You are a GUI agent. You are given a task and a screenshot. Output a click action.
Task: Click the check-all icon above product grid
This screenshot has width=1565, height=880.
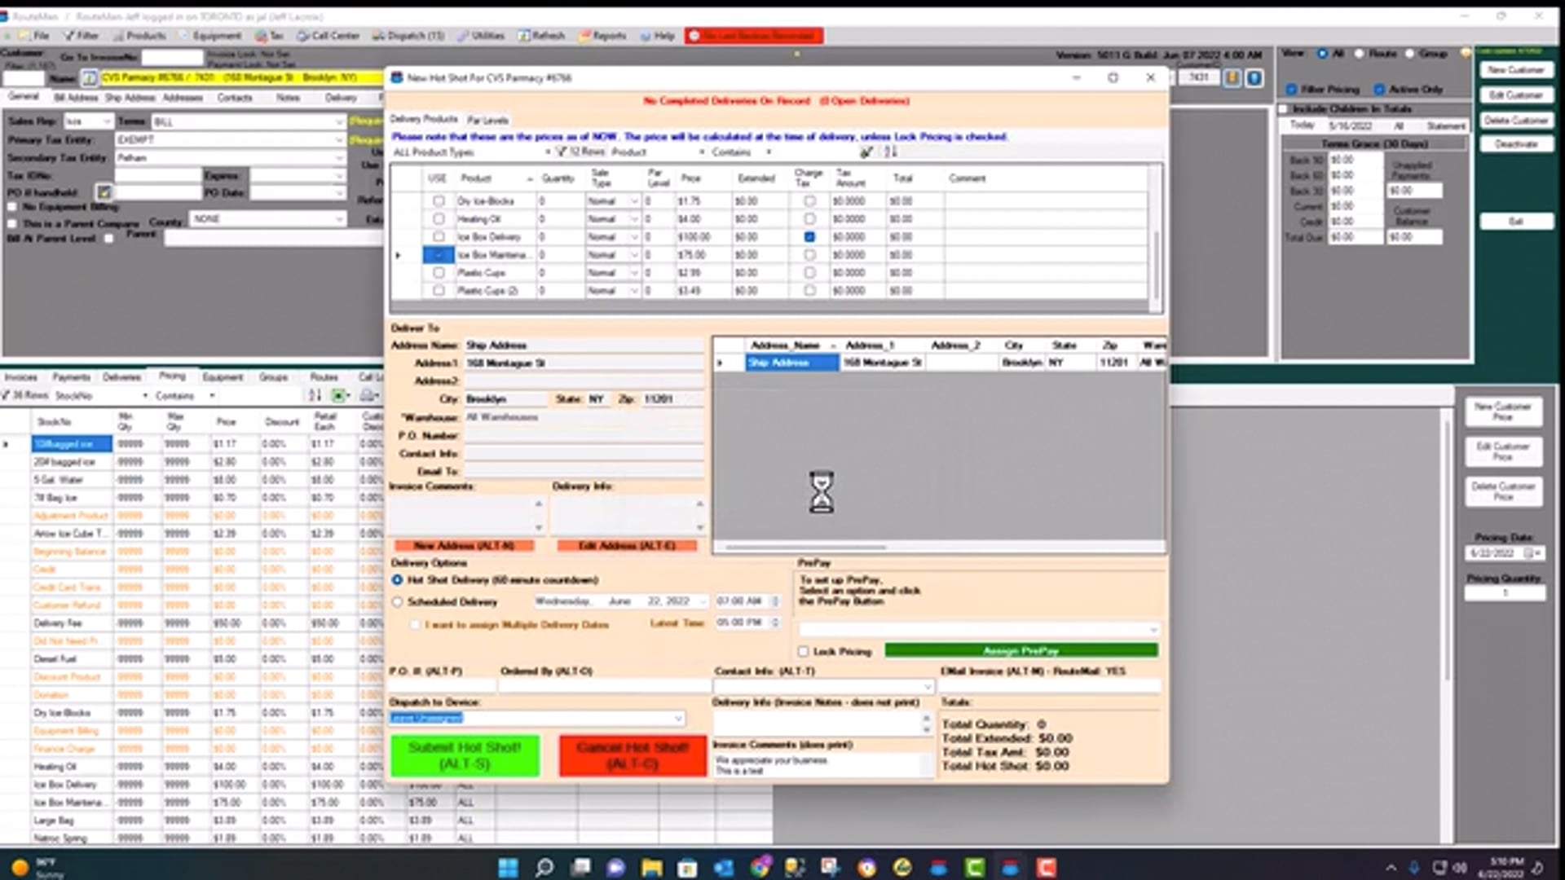866,152
